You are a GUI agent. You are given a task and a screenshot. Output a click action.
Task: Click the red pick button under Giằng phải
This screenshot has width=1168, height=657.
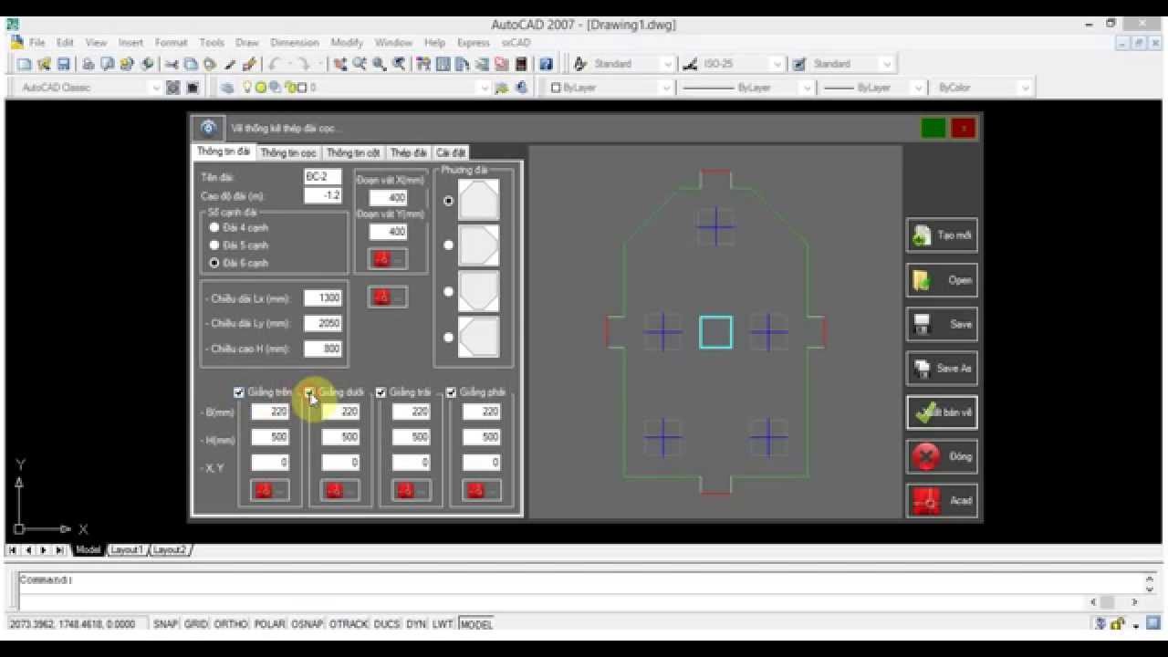pyautogui.click(x=481, y=490)
